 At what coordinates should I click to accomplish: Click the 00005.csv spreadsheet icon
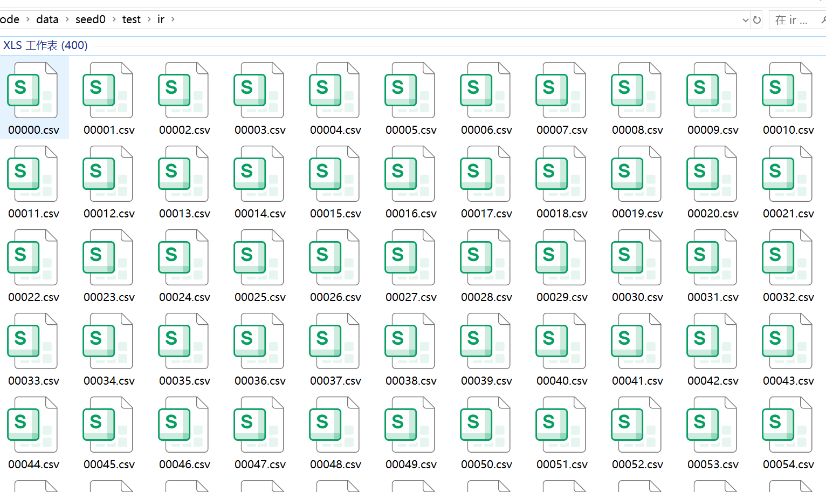click(x=410, y=90)
